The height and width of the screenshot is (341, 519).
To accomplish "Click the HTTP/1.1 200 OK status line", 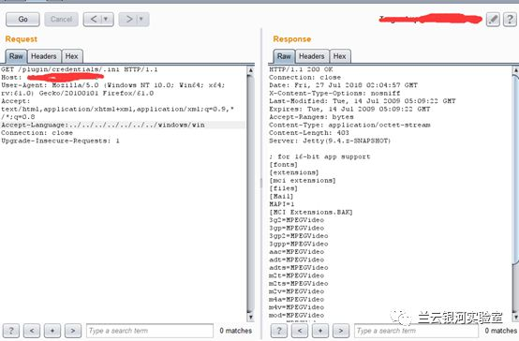I will pyautogui.click(x=301, y=69).
